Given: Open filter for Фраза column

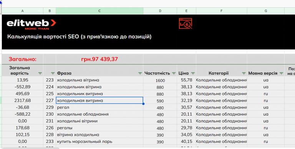Looking at the screenshot, I should pyautogui.click(x=140, y=73).
